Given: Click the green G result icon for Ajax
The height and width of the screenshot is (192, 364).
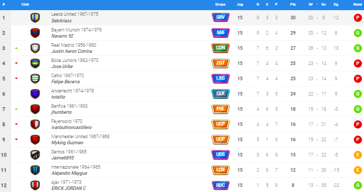Looking at the screenshot, I should pyautogui.click(x=358, y=185).
